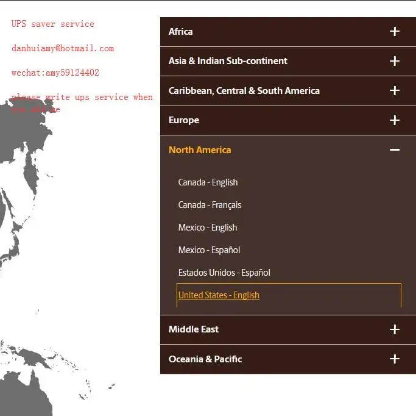Image resolution: width=416 pixels, height=416 pixels.
Task: Click danhuiamy@hotmail.com email text
Action: [x=63, y=48]
